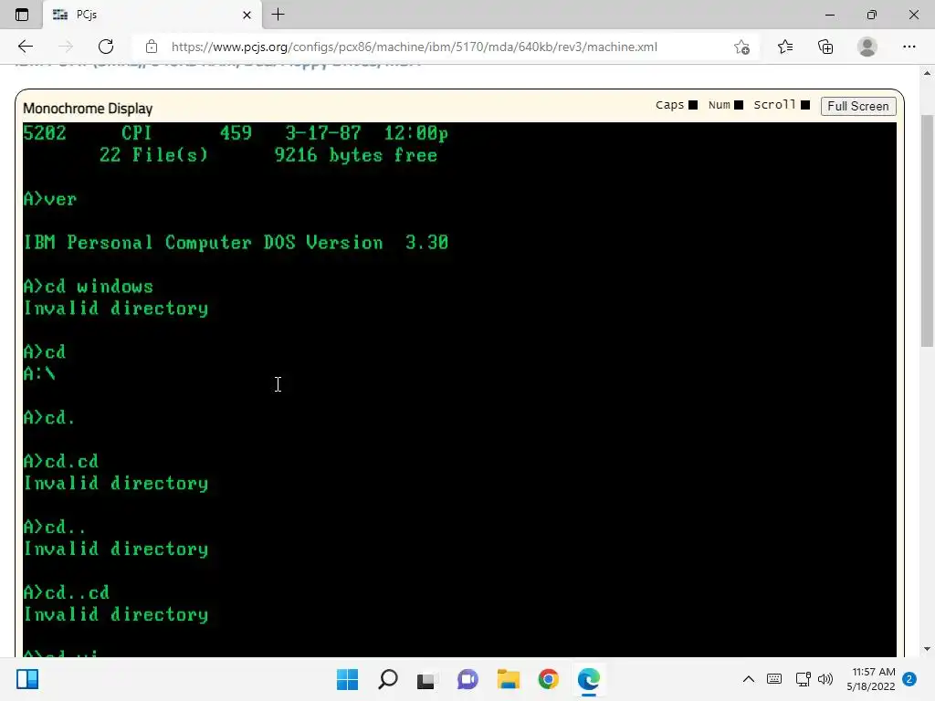Click the Monochrome Display title
Viewport: 935px width, 701px height.
coord(88,109)
